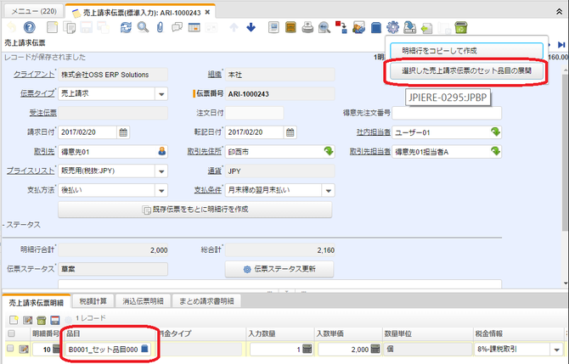This screenshot has height=364, width=569.
Task: Select the 消込伝票明細 tab
Action: pos(143,301)
